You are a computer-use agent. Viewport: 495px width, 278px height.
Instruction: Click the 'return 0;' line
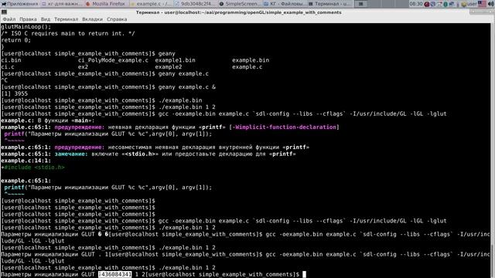click(x=15, y=40)
